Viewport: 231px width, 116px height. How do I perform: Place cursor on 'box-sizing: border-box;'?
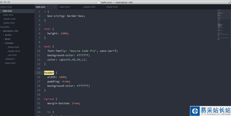(66, 16)
